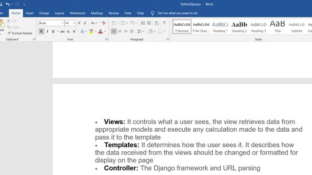312x175 pixels.
Task: Click the Bullets list icon
Action: pos(114,23)
